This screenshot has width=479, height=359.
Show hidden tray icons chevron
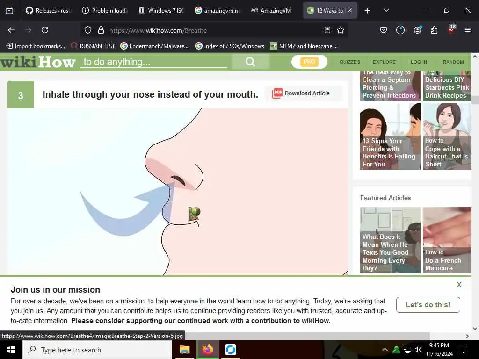coord(385,350)
